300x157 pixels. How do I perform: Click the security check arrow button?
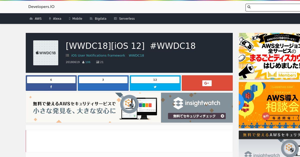click(197, 116)
